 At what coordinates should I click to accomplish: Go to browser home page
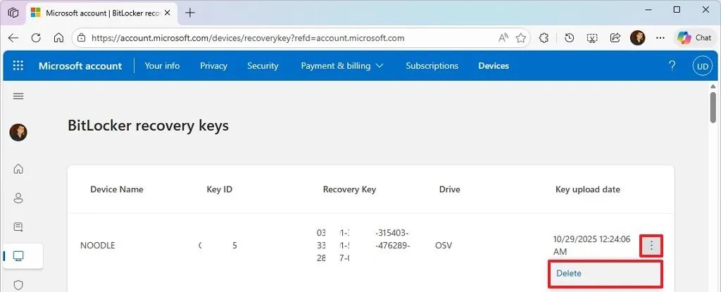[x=58, y=38]
